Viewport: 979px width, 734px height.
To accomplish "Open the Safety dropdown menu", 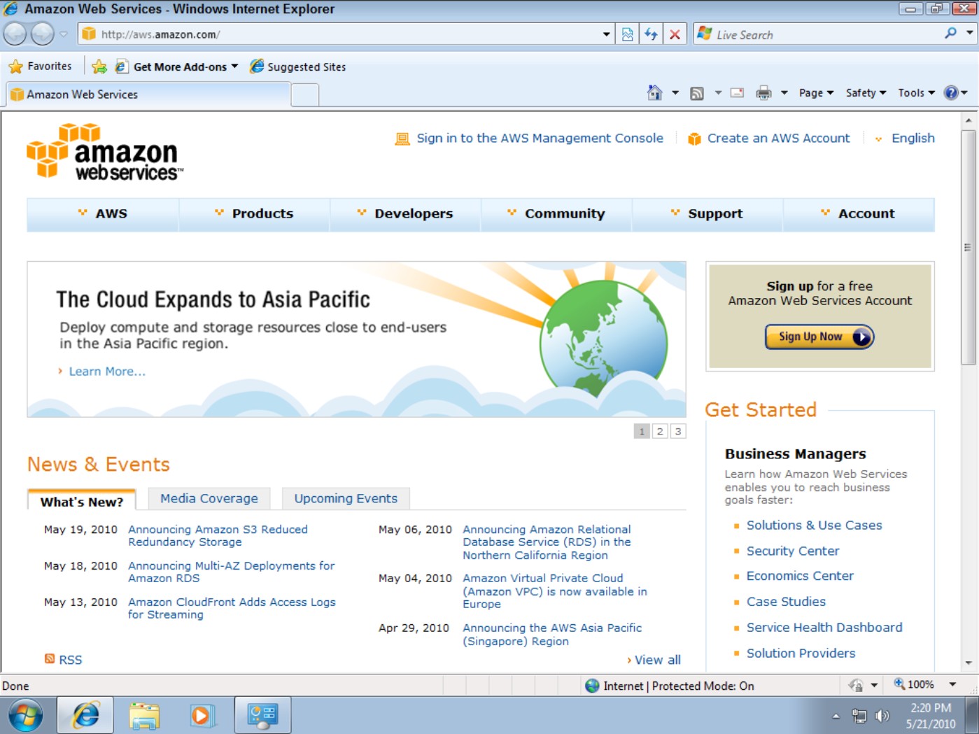I will click(x=866, y=93).
